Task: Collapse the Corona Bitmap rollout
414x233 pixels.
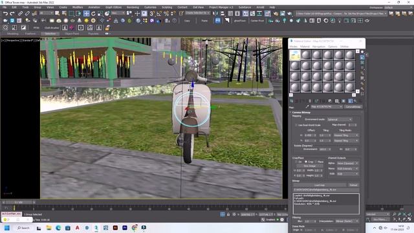Action: (301, 113)
